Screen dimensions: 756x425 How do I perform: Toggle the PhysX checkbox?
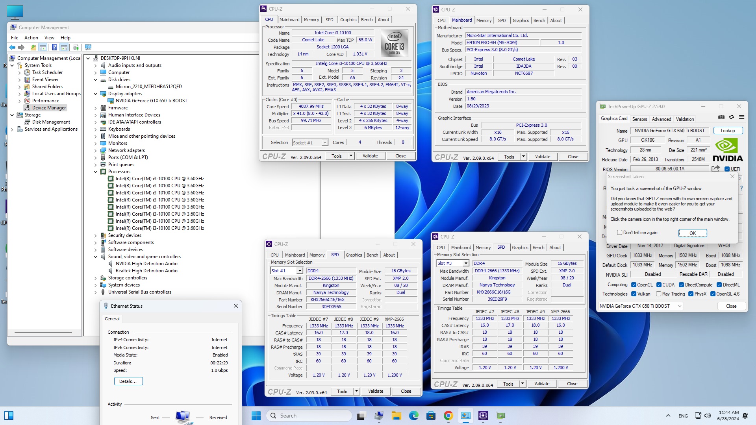coord(691,294)
